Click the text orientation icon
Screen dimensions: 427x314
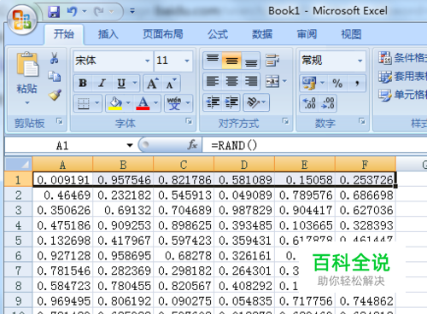[253, 102]
